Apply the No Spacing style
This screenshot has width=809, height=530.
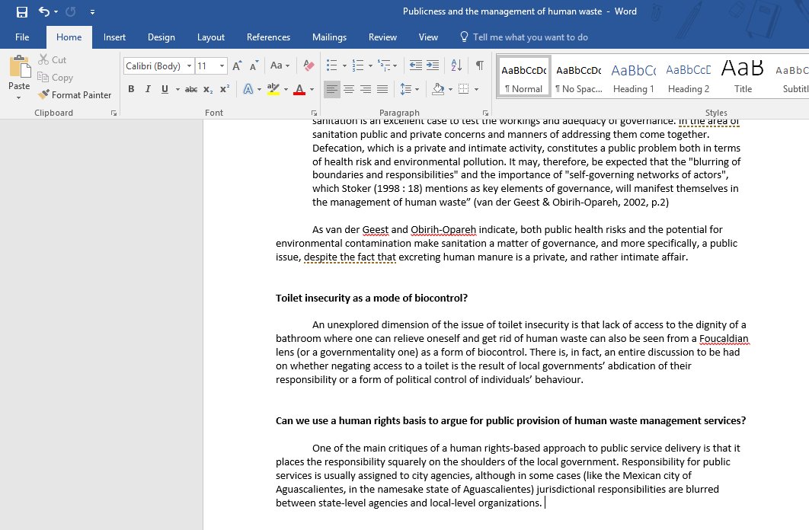578,77
